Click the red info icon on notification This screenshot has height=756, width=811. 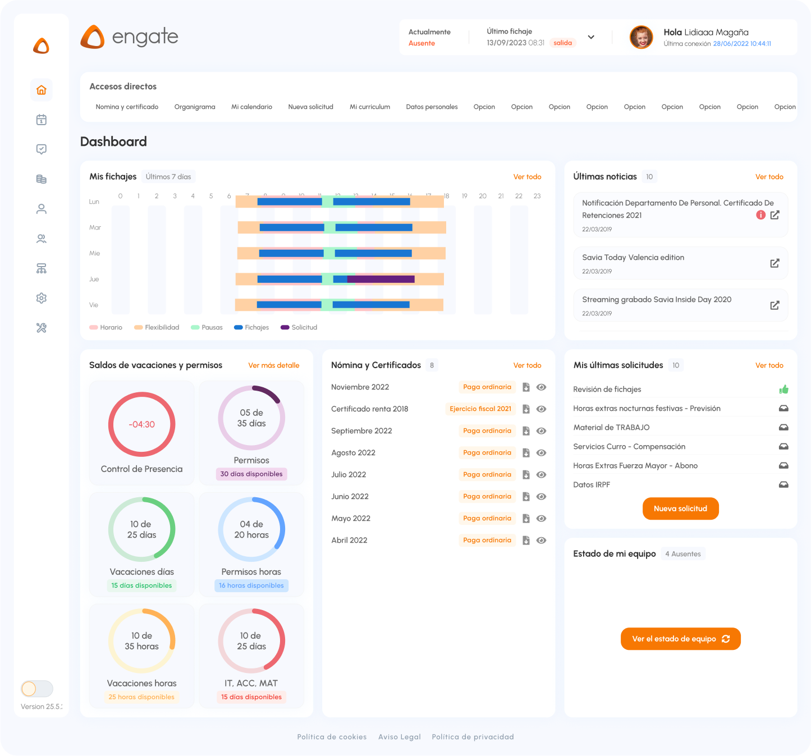point(760,215)
